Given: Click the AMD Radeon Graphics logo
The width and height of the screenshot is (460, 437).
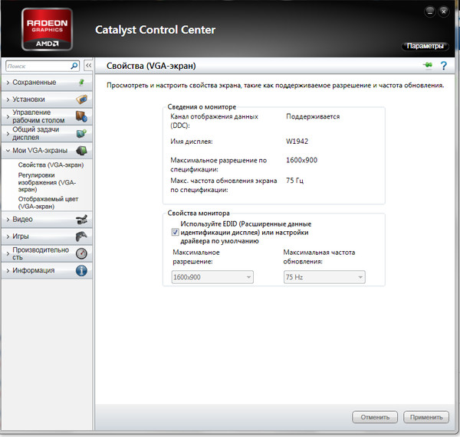Looking at the screenshot, I should click(47, 29).
